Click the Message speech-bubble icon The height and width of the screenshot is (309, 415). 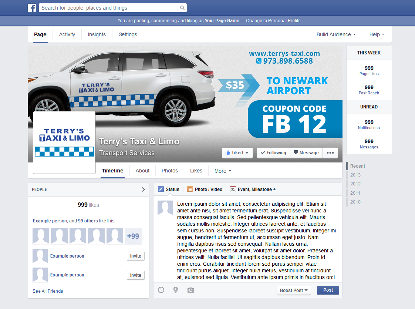pyautogui.click(x=296, y=152)
